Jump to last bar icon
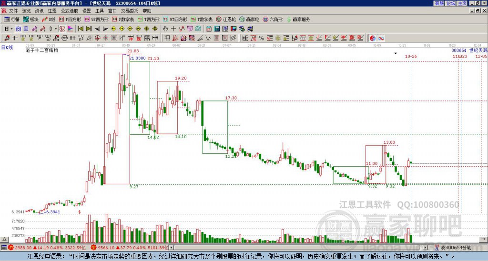The image size is (488, 261). click(x=88, y=29)
